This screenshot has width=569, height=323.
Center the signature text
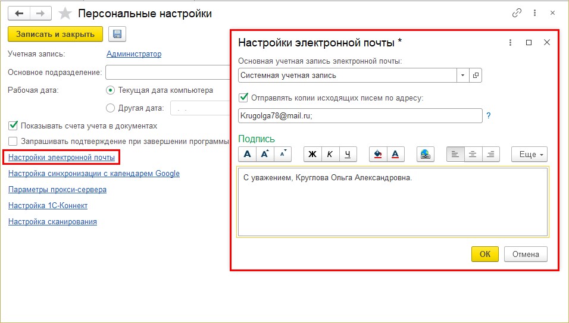473,154
